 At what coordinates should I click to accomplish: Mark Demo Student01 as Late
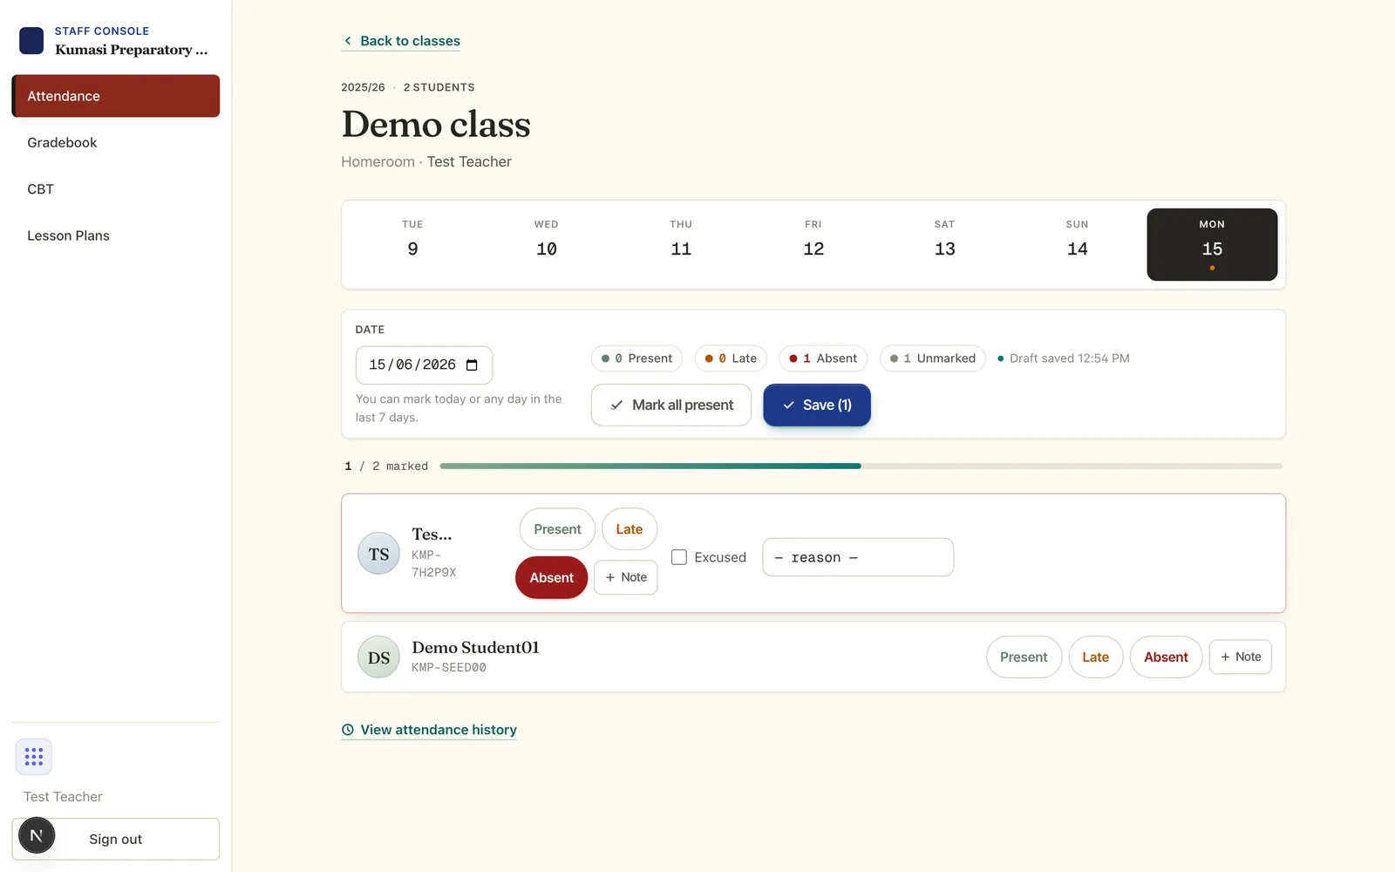(1096, 657)
